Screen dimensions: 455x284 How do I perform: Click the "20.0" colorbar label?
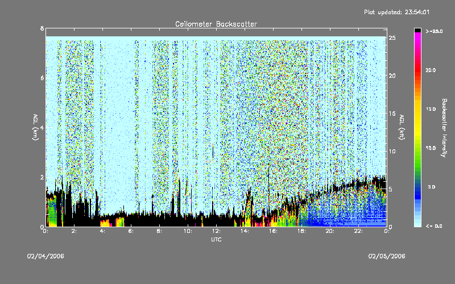(x=431, y=70)
